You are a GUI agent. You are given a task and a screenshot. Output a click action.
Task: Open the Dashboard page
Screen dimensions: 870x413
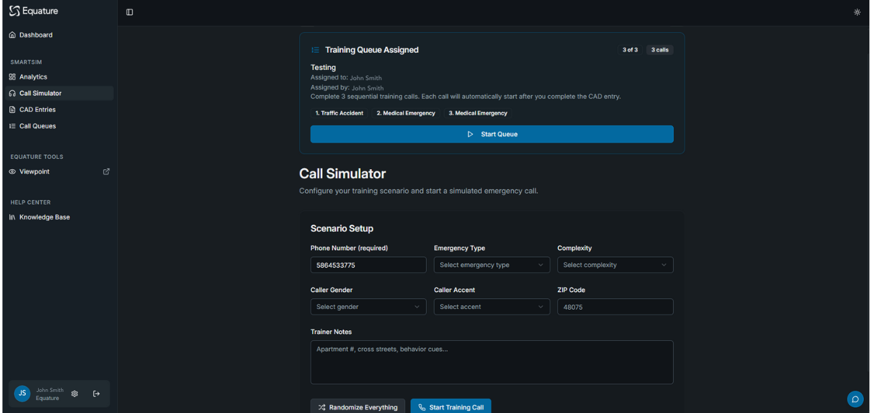tap(35, 35)
